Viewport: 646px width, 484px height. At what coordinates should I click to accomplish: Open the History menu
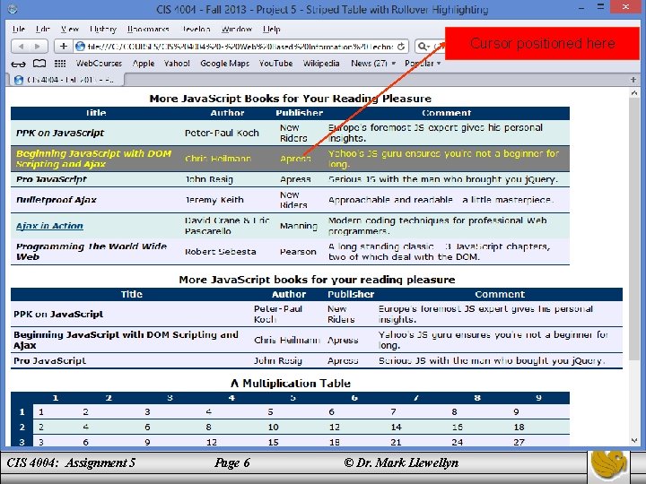(x=103, y=30)
